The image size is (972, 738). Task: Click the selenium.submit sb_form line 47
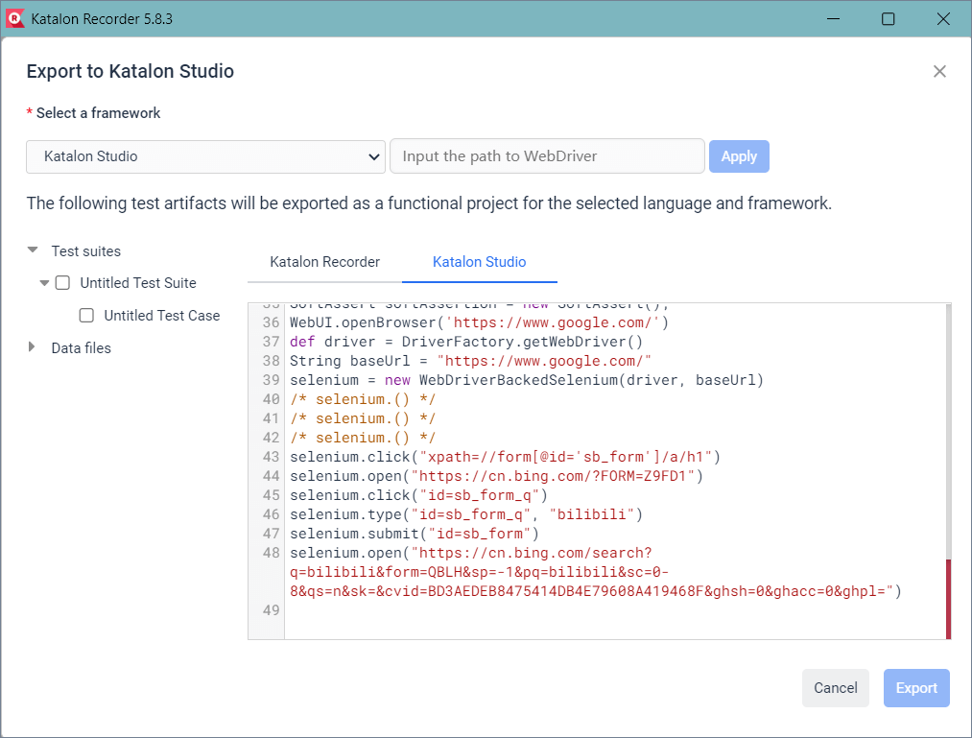point(415,534)
